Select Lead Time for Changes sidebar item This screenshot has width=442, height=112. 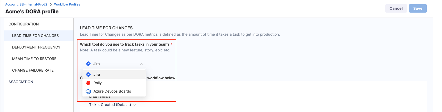coord(35,36)
